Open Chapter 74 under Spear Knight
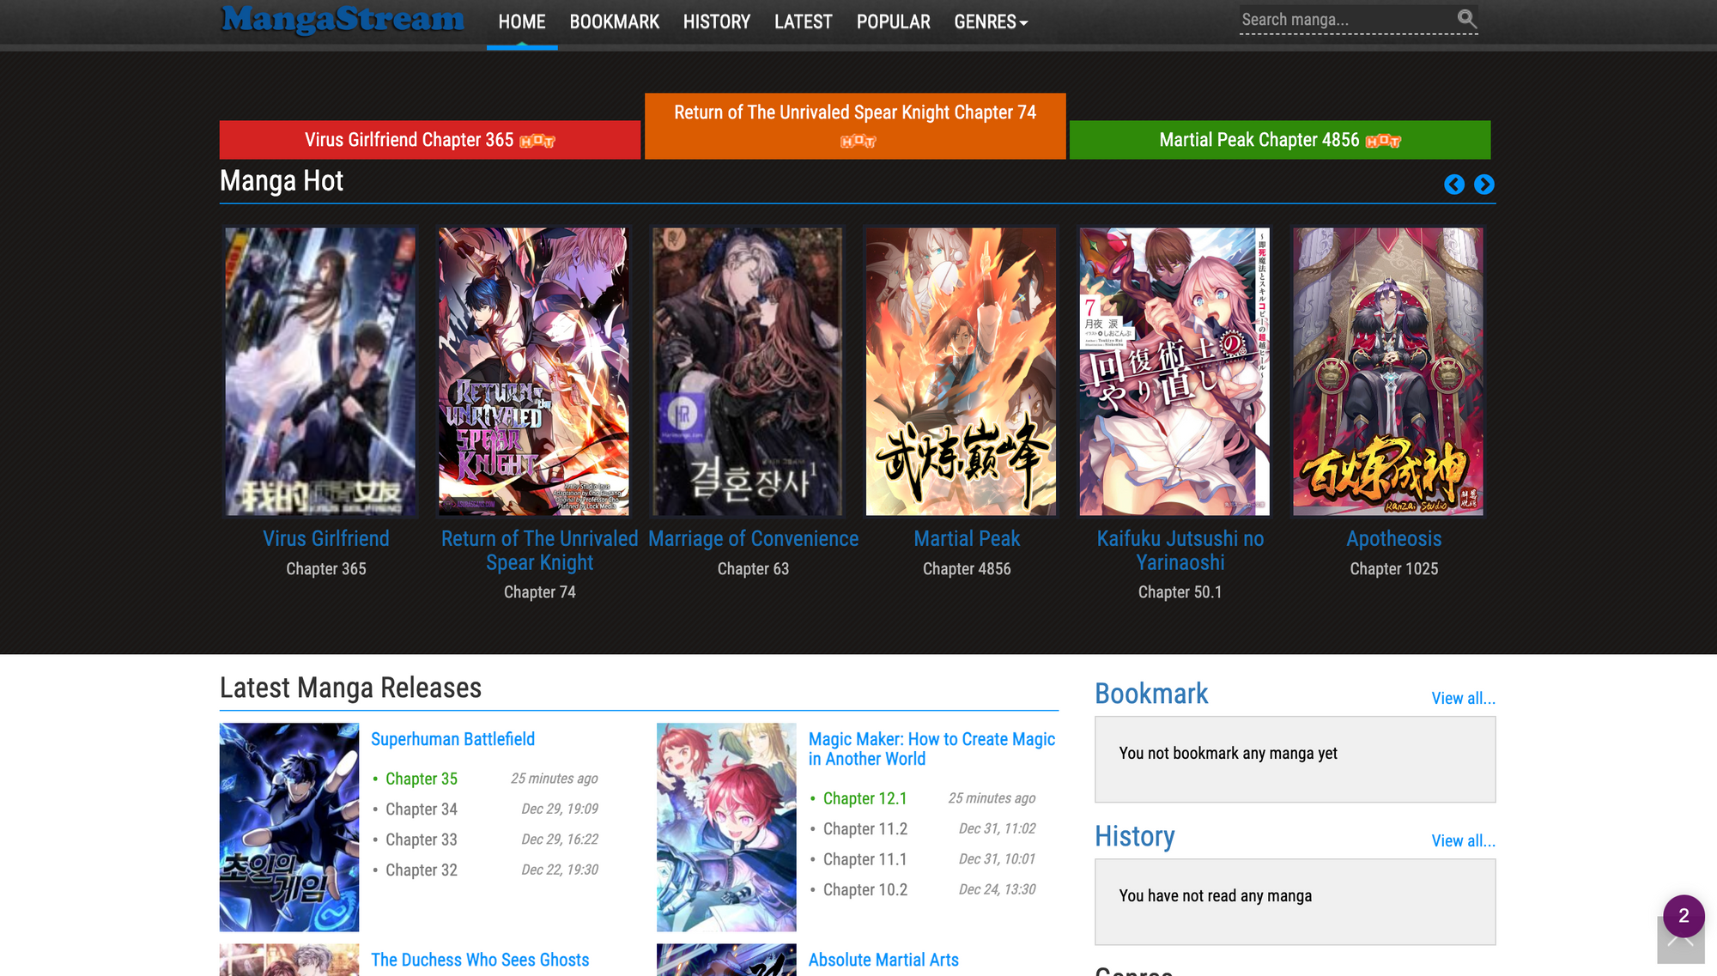The width and height of the screenshot is (1717, 976). [540, 592]
